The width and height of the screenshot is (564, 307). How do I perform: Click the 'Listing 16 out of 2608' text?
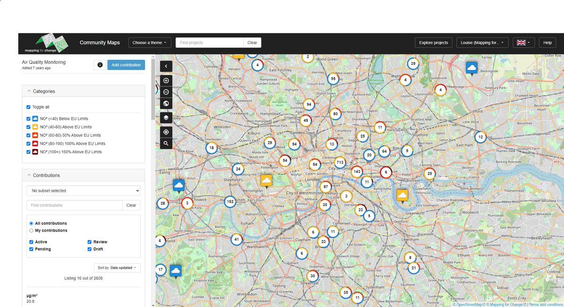click(x=84, y=278)
